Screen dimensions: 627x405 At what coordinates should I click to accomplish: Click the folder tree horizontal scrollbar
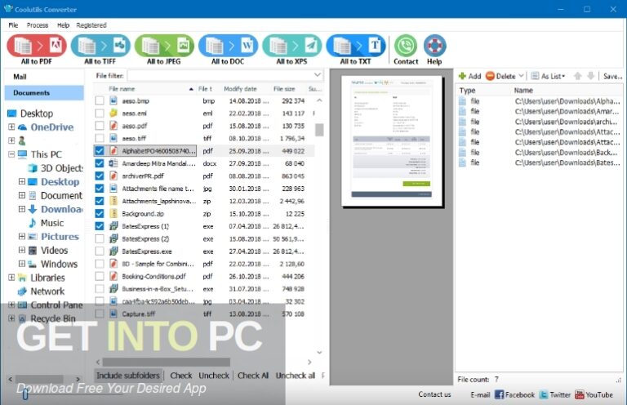(39, 378)
